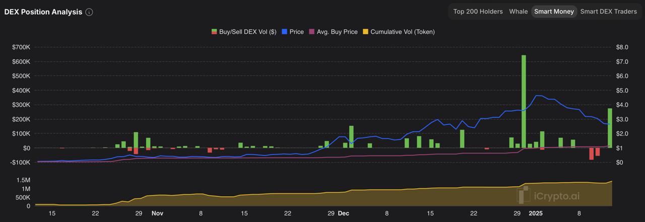The width and height of the screenshot is (645, 222).
Task: Click the largest red sell bar after Jan 8
Action: point(592,154)
